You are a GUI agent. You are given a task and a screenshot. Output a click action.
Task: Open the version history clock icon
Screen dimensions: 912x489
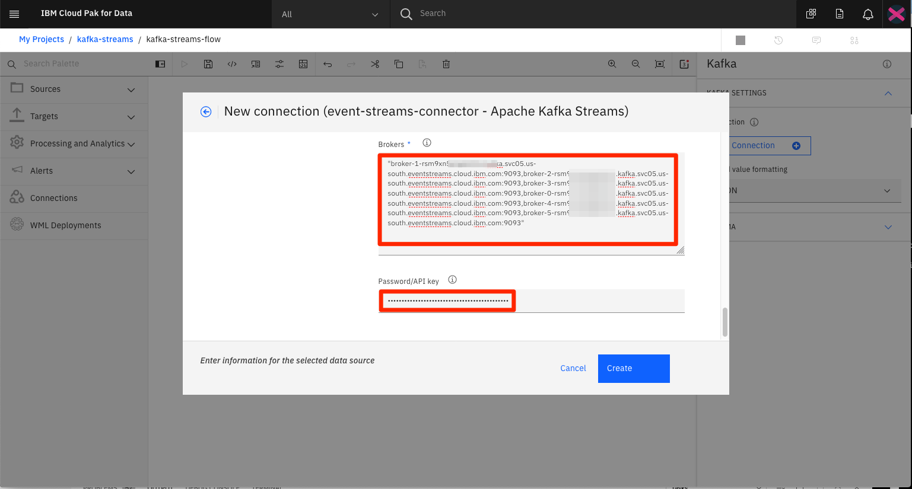pos(778,40)
